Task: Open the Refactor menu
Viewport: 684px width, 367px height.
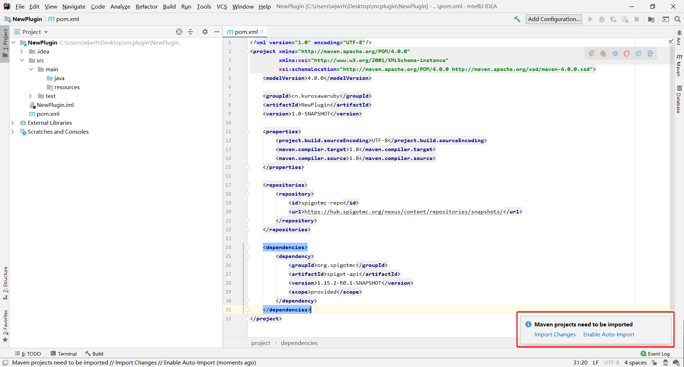Action: (x=146, y=6)
